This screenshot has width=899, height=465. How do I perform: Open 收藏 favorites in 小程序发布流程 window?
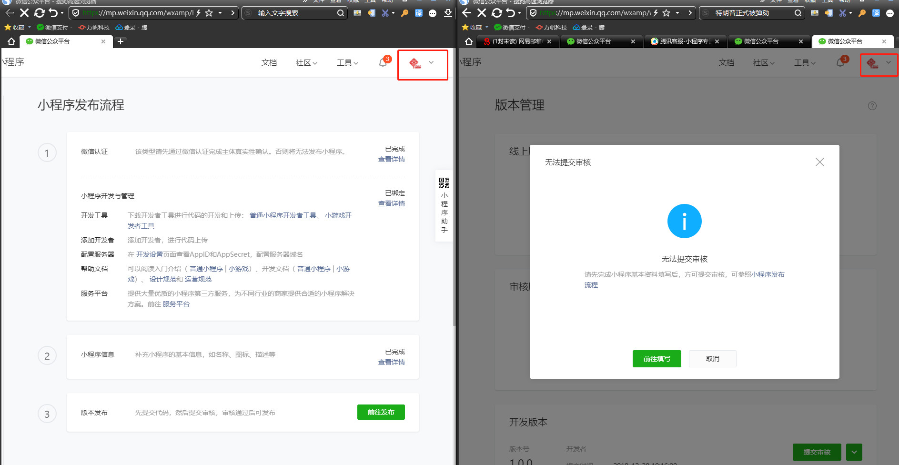coord(15,27)
